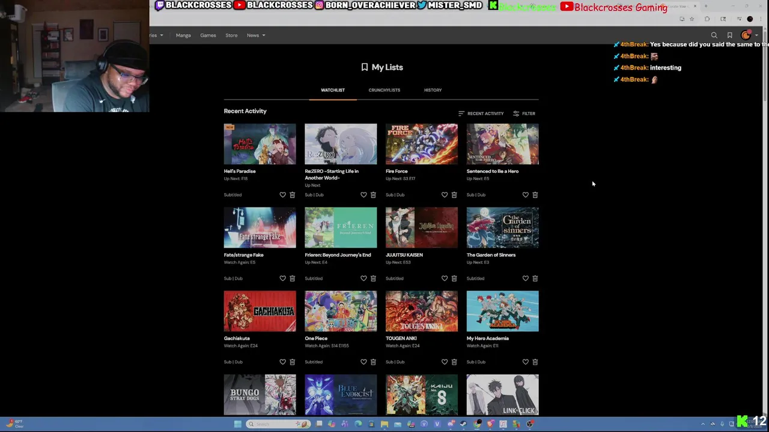Click the watchlist bookmark icon in header
This screenshot has height=432, width=769.
tap(729, 35)
